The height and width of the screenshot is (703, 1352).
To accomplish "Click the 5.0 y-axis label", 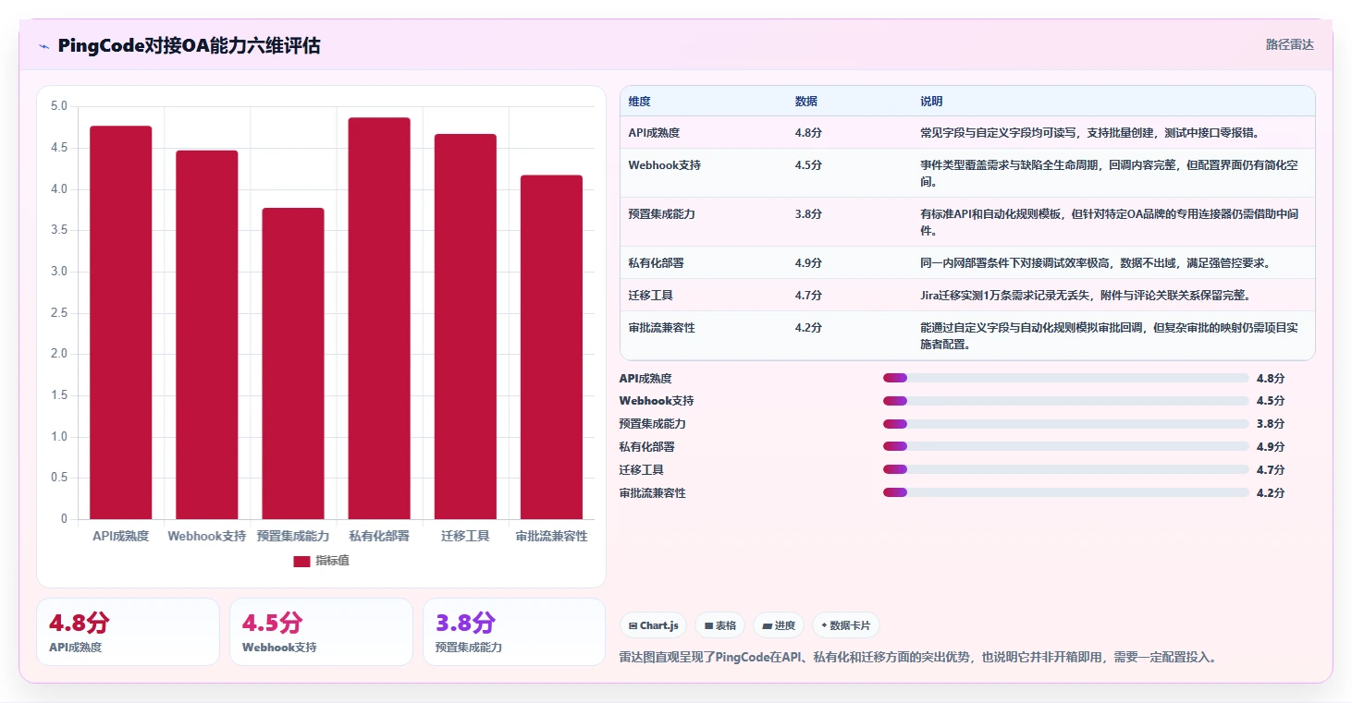I will [58, 106].
